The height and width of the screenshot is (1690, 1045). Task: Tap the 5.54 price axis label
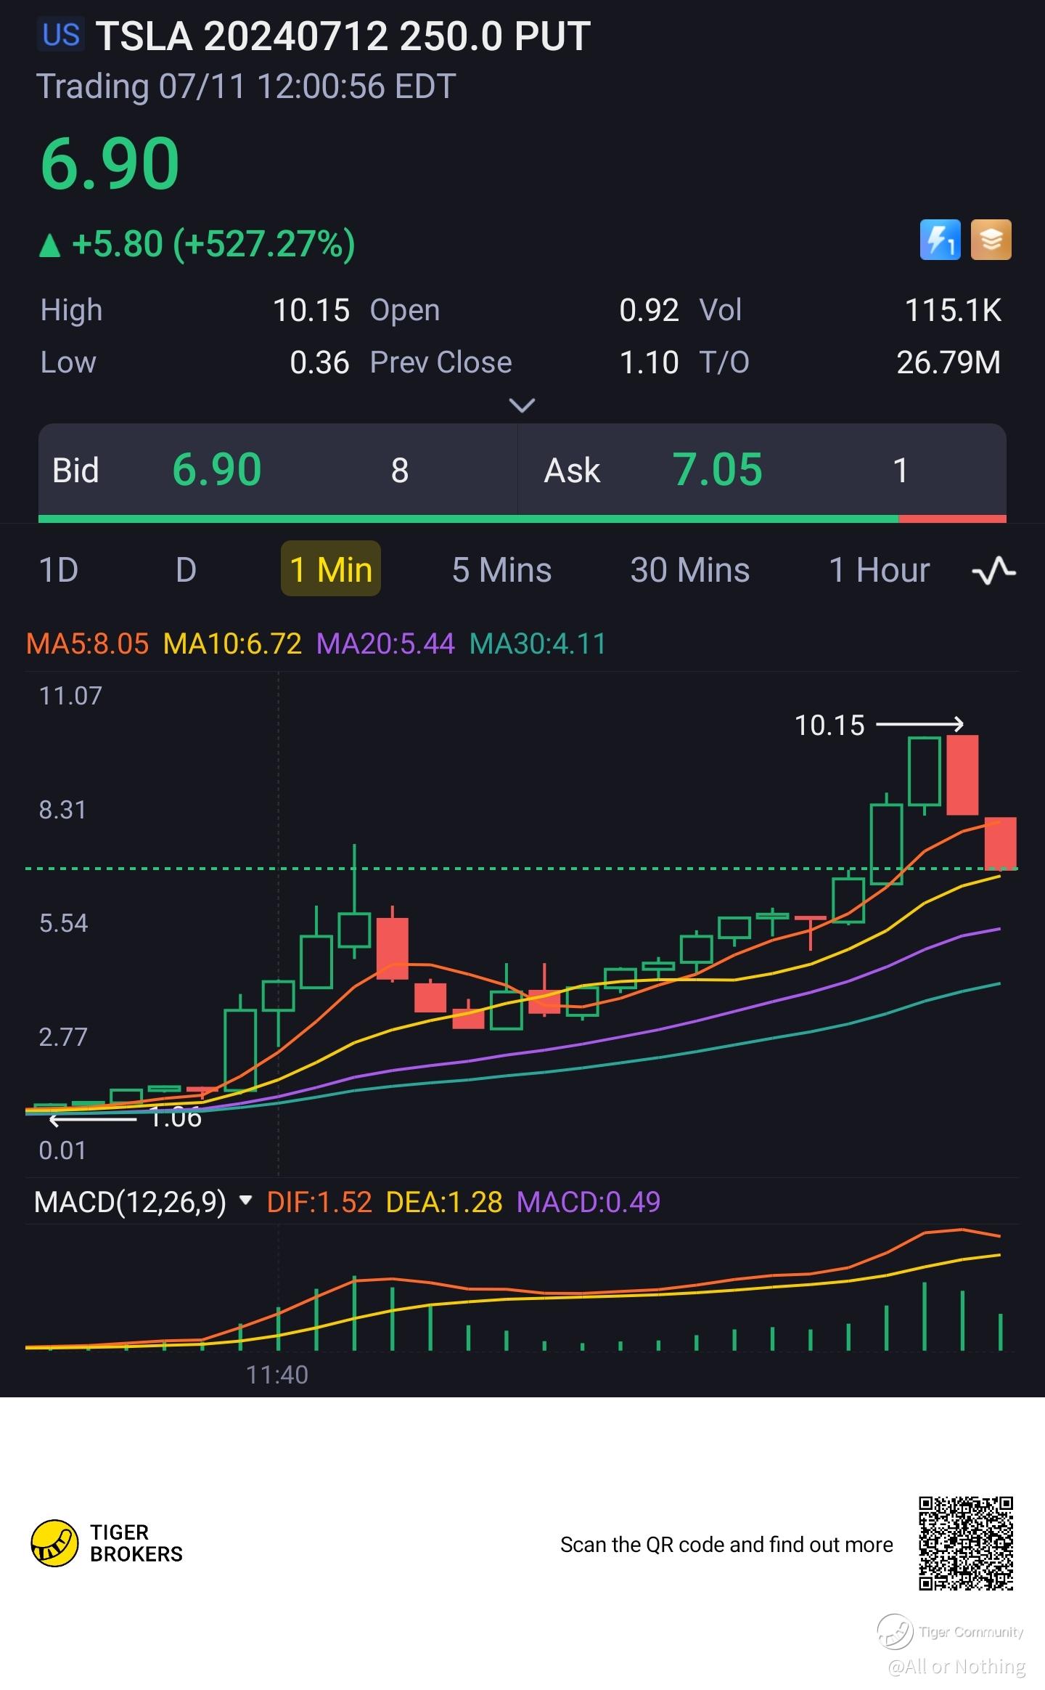click(63, 923)
